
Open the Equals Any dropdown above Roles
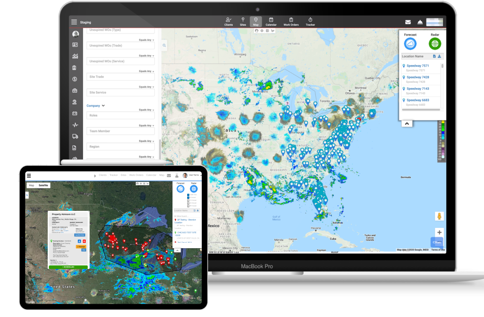146,110
